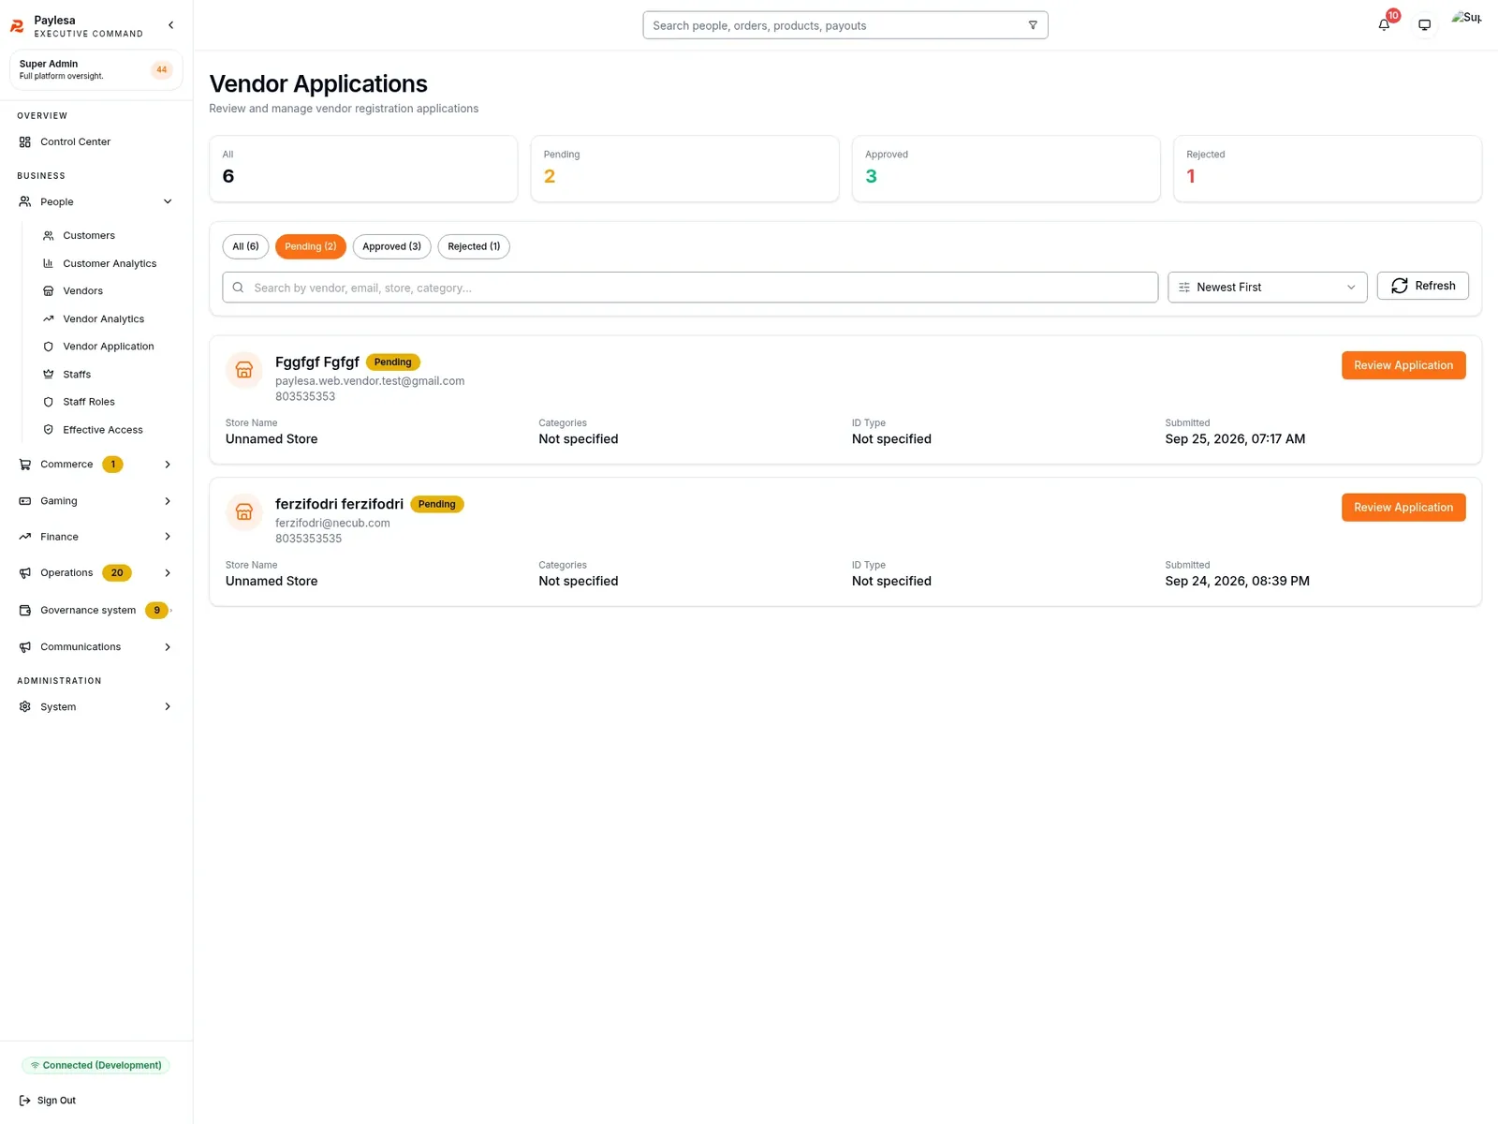
Task: Click the Refresh button
Action: 1422,286
